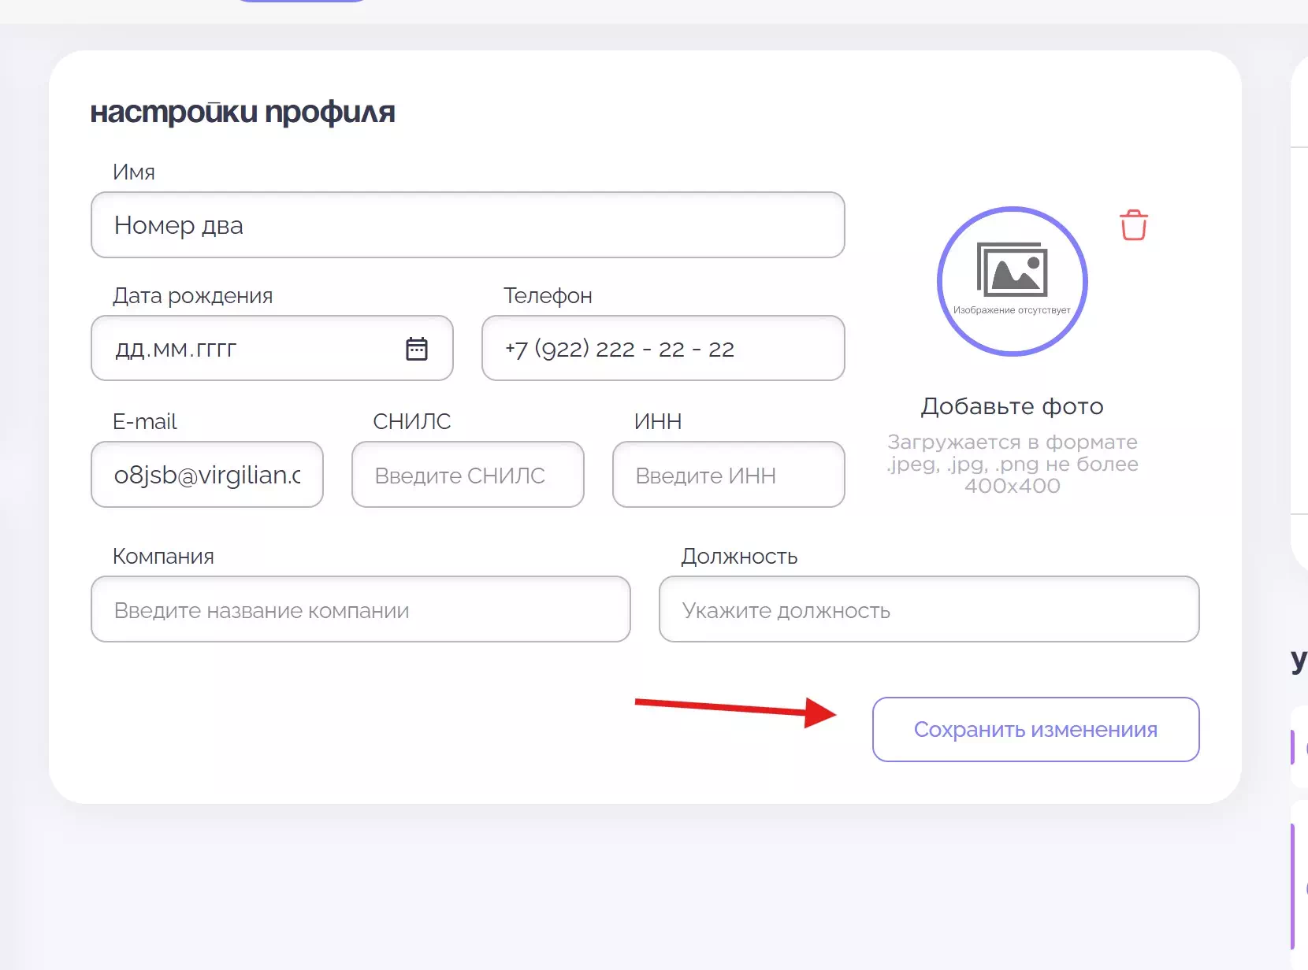Focus the Введите СНИЛС field

[467, 475]
